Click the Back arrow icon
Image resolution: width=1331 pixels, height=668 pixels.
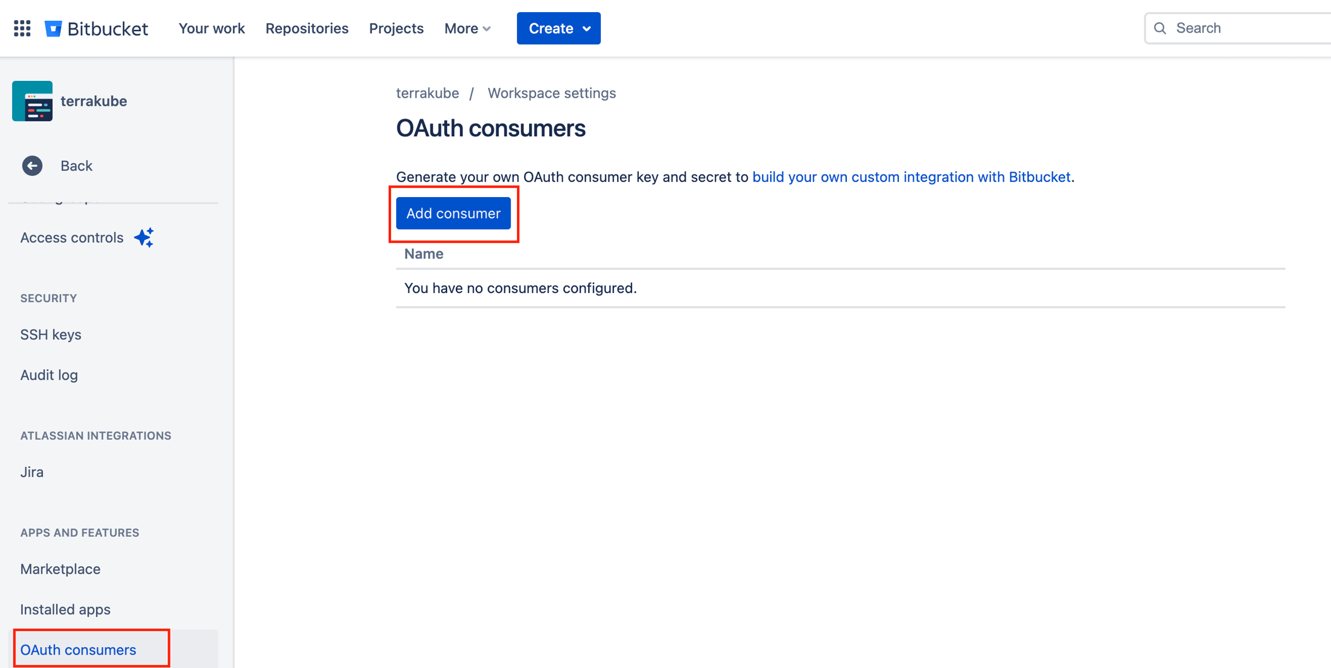pos(32,166)
